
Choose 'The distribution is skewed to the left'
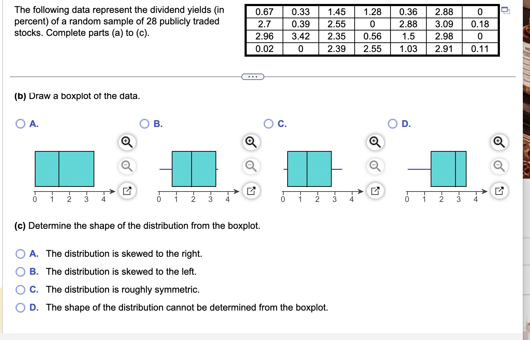20,271
